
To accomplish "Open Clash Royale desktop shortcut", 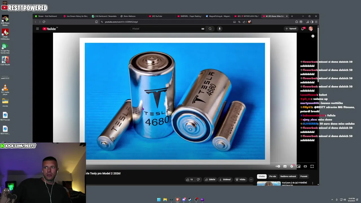I will pyautogui.click(x=5, y=61).
